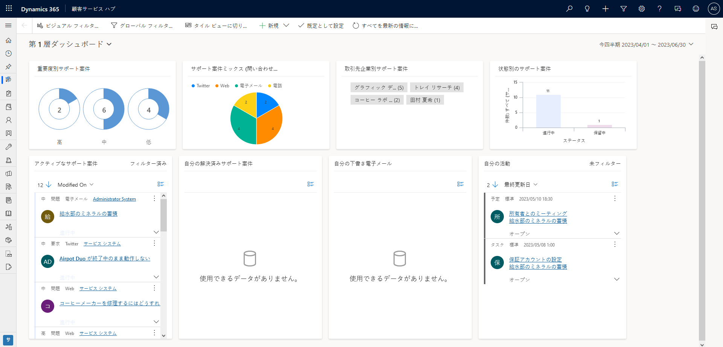Select the Home icon in the left sidebar
Image resolution: width=723 pixels, height=347 pixels.
(x=8, y=40)
